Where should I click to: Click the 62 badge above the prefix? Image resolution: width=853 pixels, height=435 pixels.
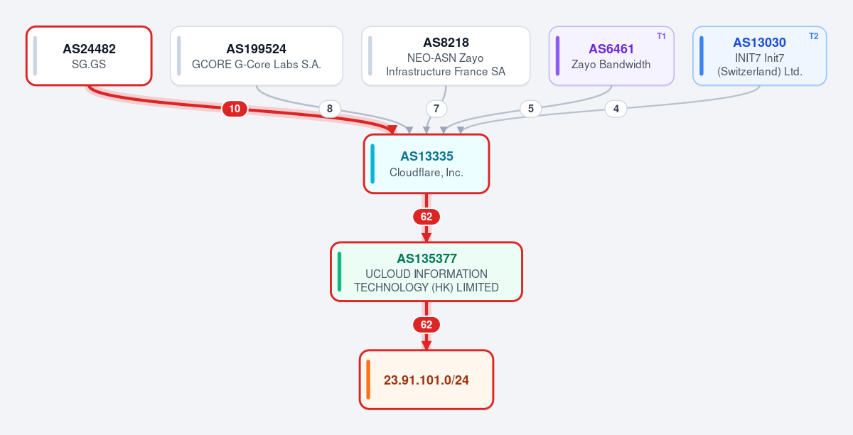point(426,325)
